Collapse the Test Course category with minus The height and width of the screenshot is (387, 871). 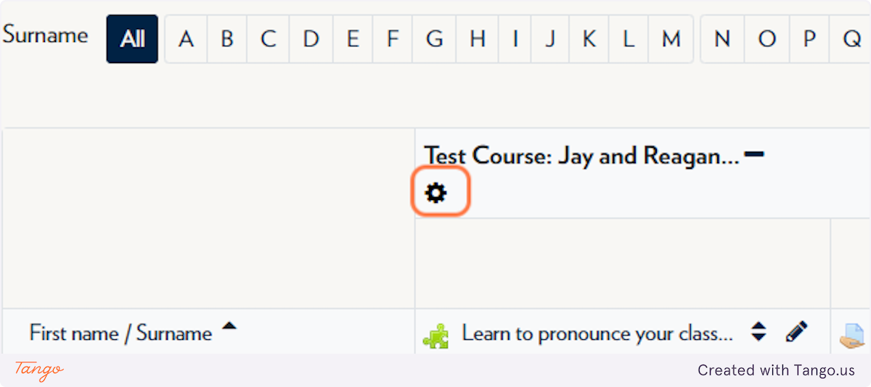click(x=754, y=154)
